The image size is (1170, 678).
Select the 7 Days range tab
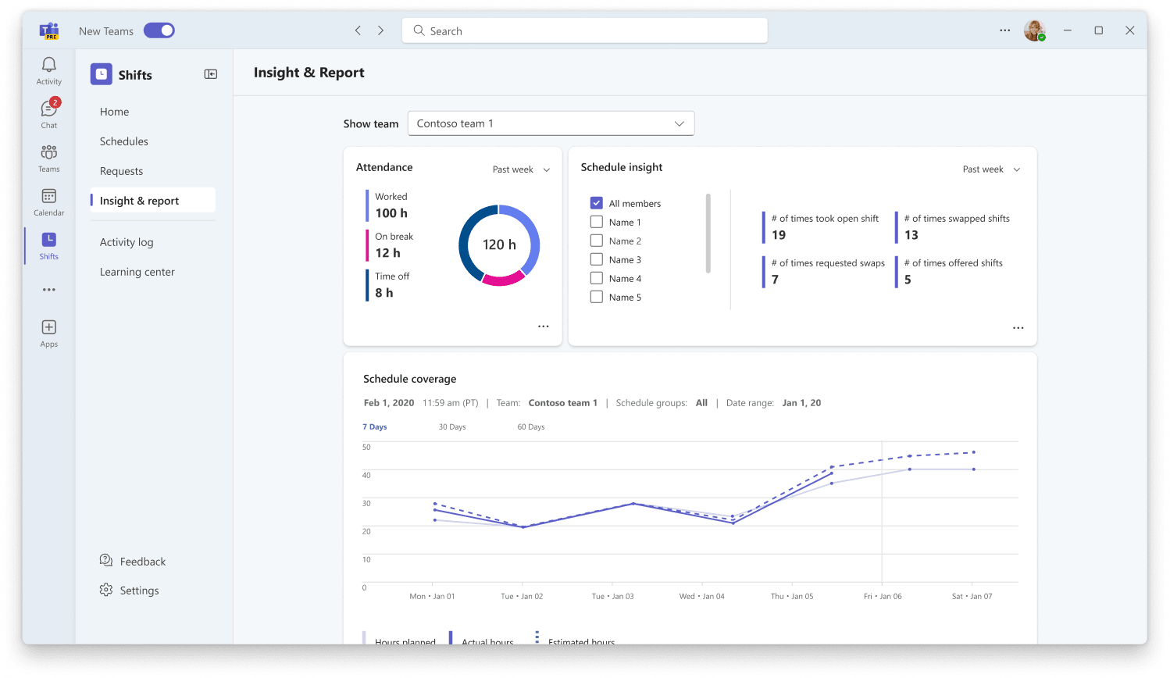point(375,427)
